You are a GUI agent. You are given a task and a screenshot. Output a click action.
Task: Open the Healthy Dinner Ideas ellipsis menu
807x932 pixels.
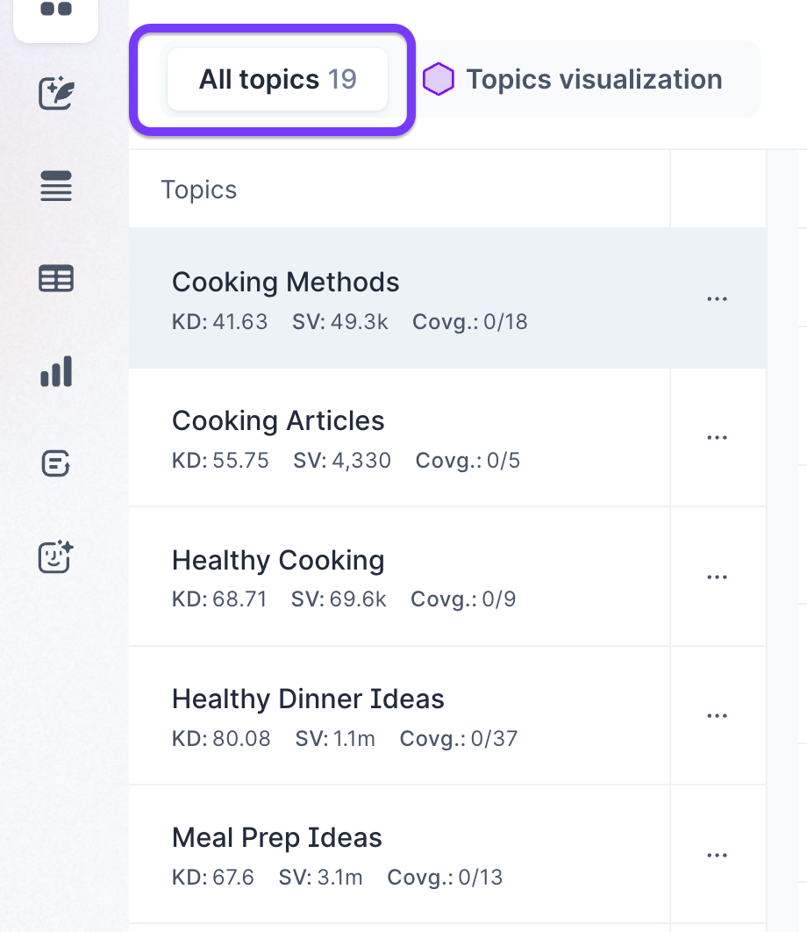tap(718, 716)
